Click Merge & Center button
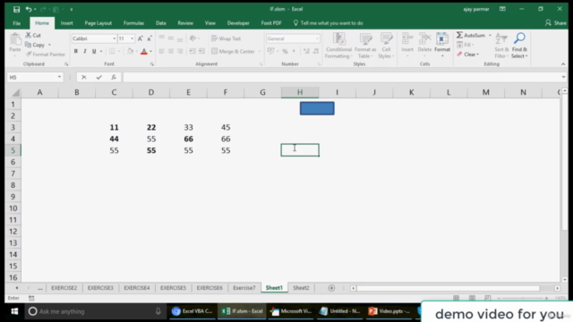Screen dimensions: 573x322 click(x=233, y=51)
